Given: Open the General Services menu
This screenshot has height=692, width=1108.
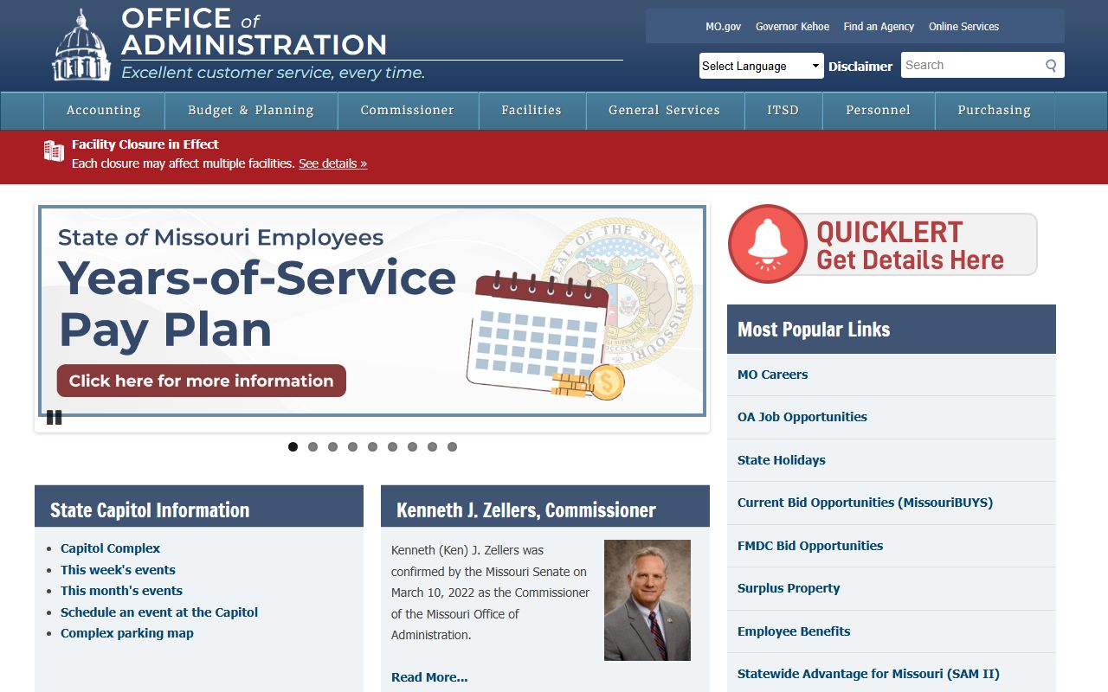Looking at the screenshot, I should (x=665, y=111).
